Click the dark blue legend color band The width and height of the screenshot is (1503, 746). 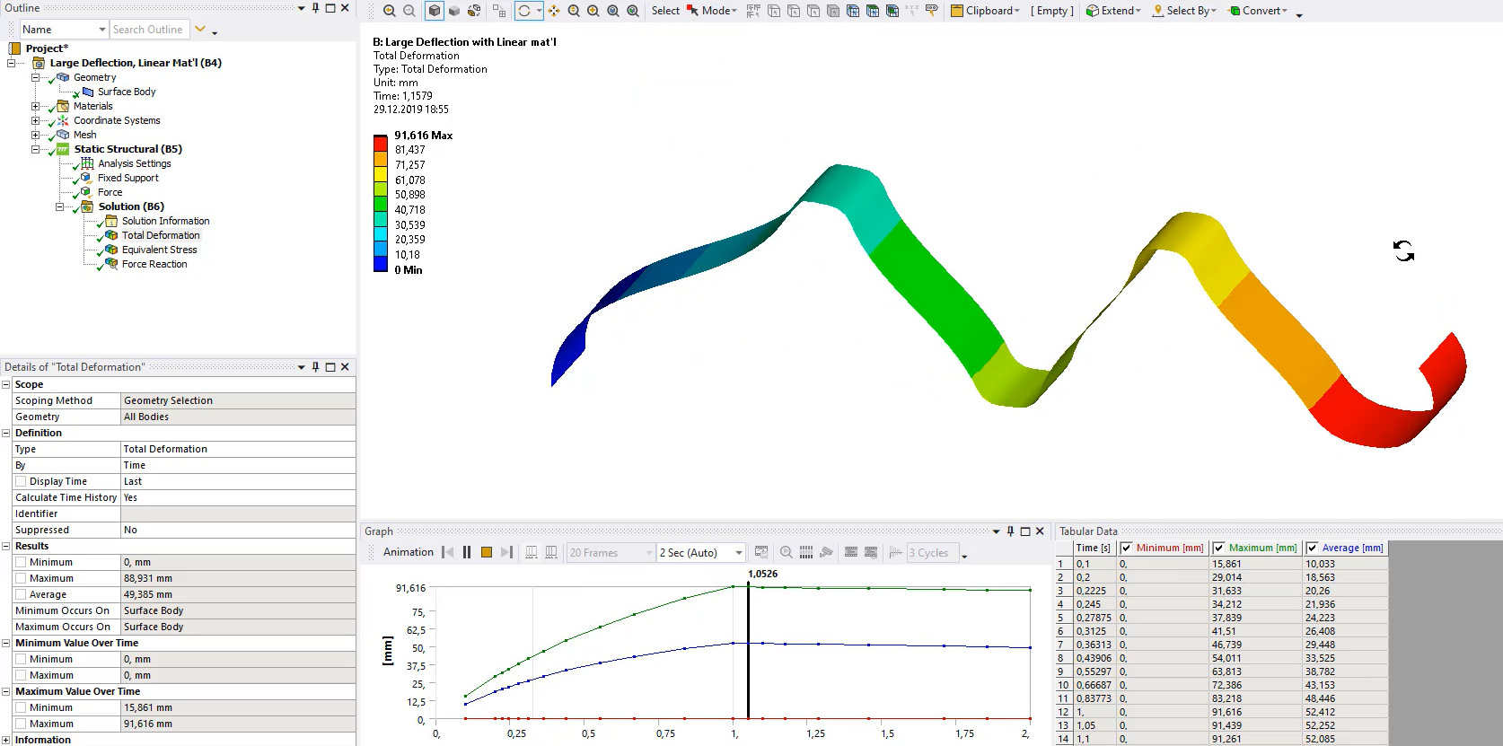click(x=381, y=264)
